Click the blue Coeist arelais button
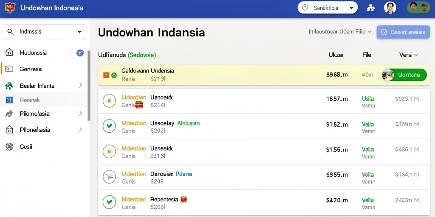Viewport: 435px width, 217px height. coord(403,32)
